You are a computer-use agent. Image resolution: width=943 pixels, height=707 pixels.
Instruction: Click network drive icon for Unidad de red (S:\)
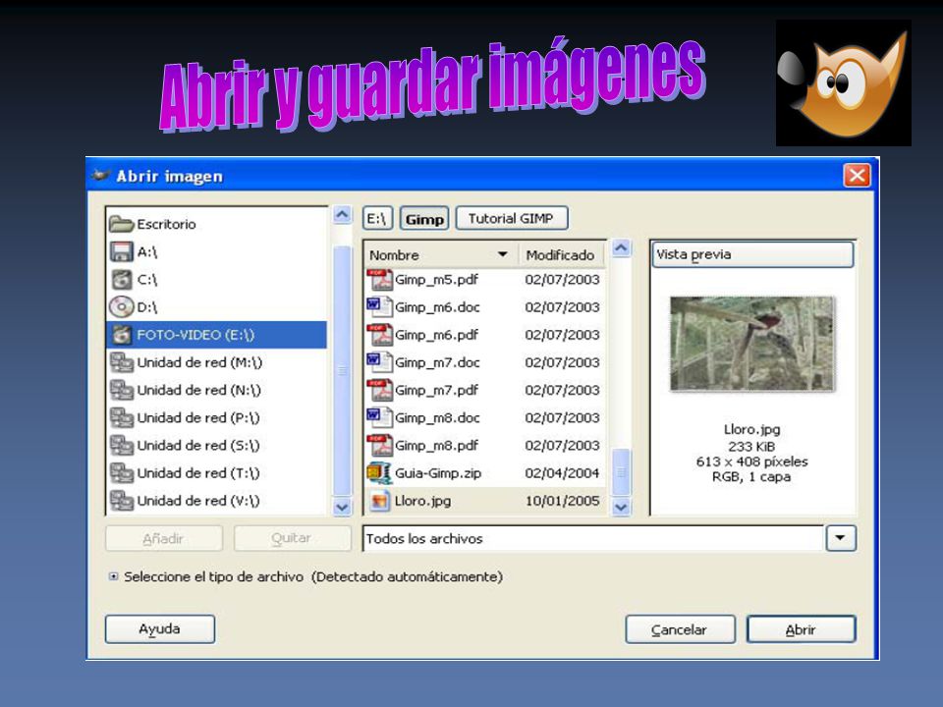122,446
